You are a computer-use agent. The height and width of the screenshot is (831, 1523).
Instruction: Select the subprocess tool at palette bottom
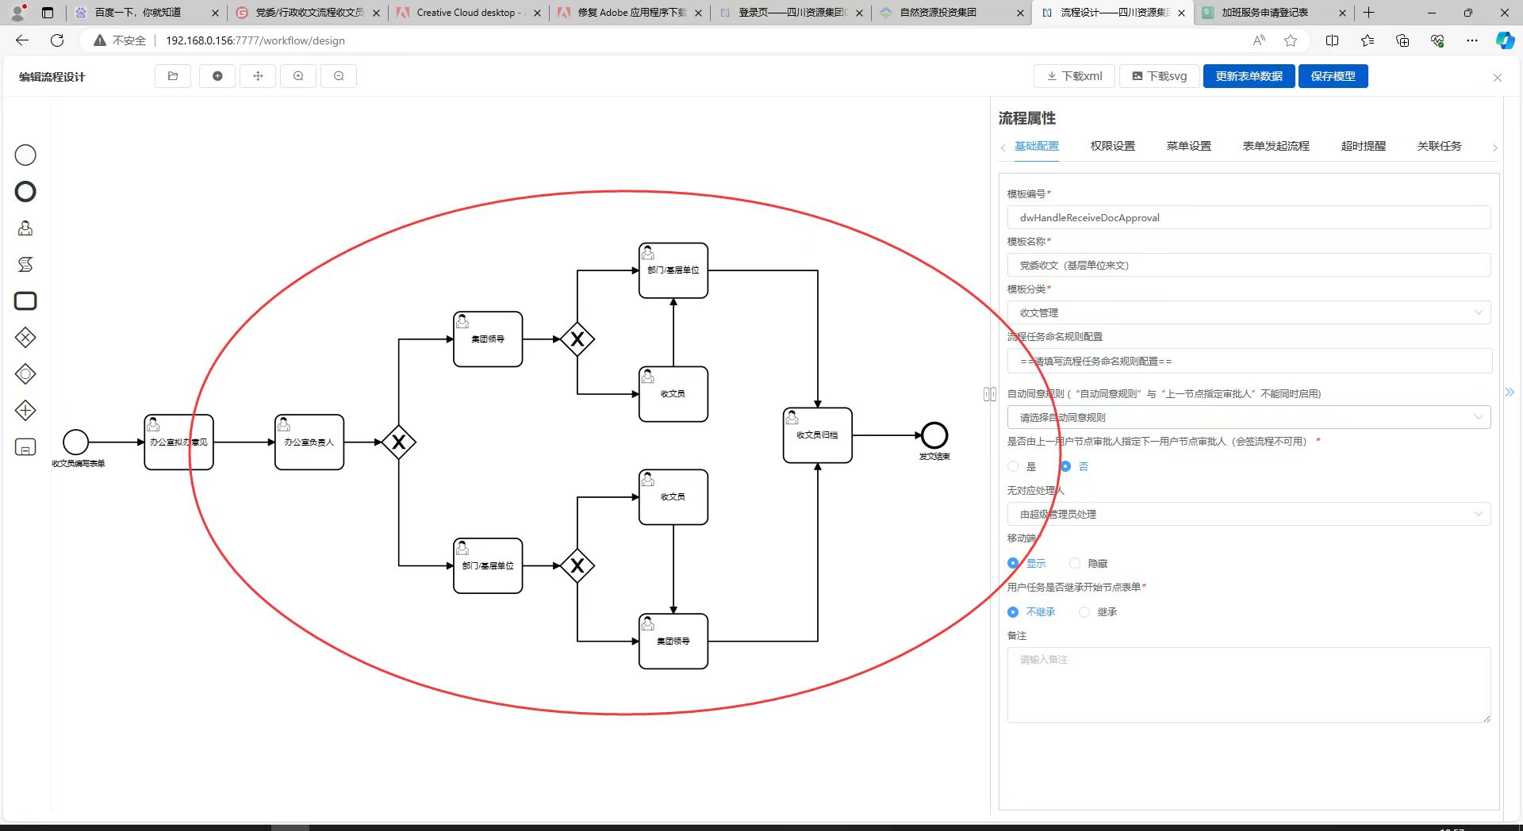pyautogui.click(x=25, y=447)
